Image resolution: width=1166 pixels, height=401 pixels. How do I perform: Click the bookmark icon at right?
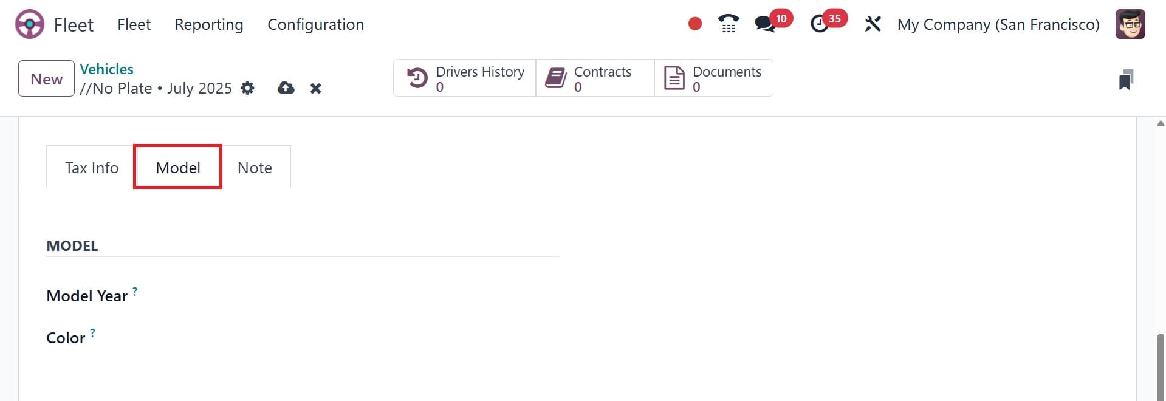click(x=1126, y=80)
